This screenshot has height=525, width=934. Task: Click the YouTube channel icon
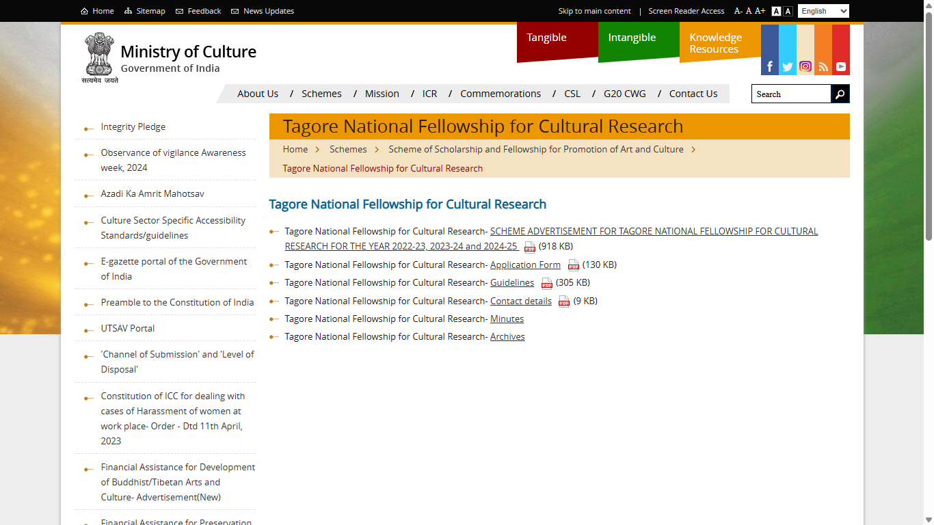point(840,66)
